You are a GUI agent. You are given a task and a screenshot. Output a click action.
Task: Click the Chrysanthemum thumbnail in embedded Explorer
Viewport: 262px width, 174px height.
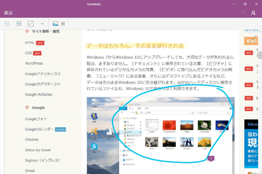pyautogui.click(x=169, y=125)
